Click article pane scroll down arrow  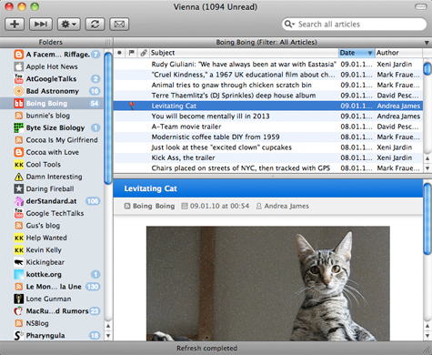click(427, 336)
